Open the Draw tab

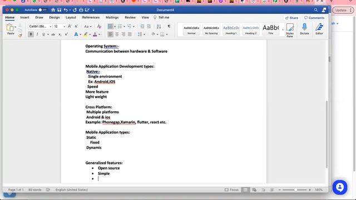tap(39, 17)
